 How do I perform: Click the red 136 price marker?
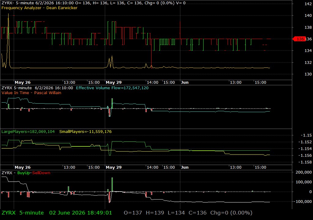(299, 39)
